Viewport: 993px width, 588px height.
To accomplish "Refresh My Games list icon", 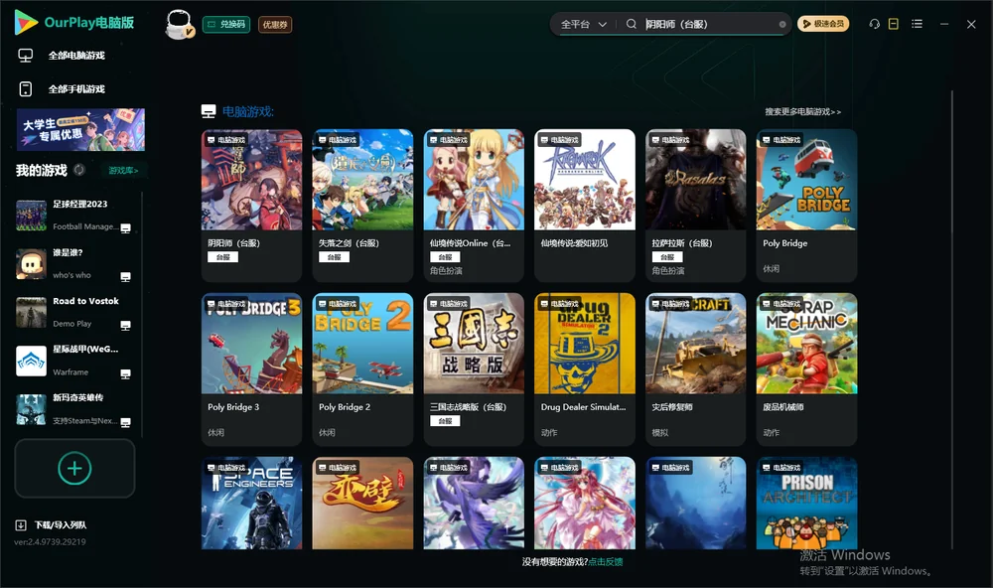I will click(79, 170).
